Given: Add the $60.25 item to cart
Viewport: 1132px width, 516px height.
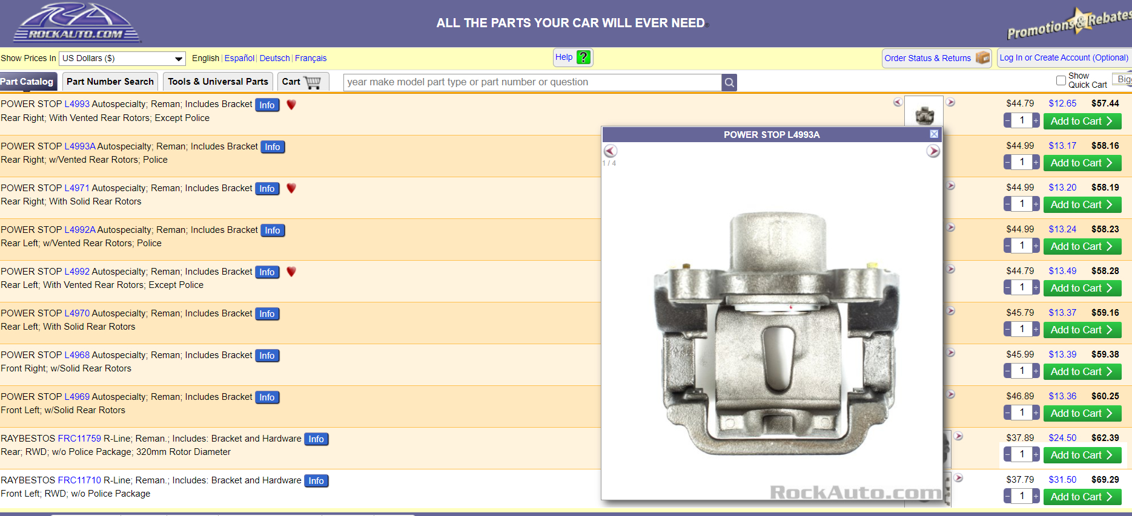Looking at the screenshot, I should click(1082, 413).
